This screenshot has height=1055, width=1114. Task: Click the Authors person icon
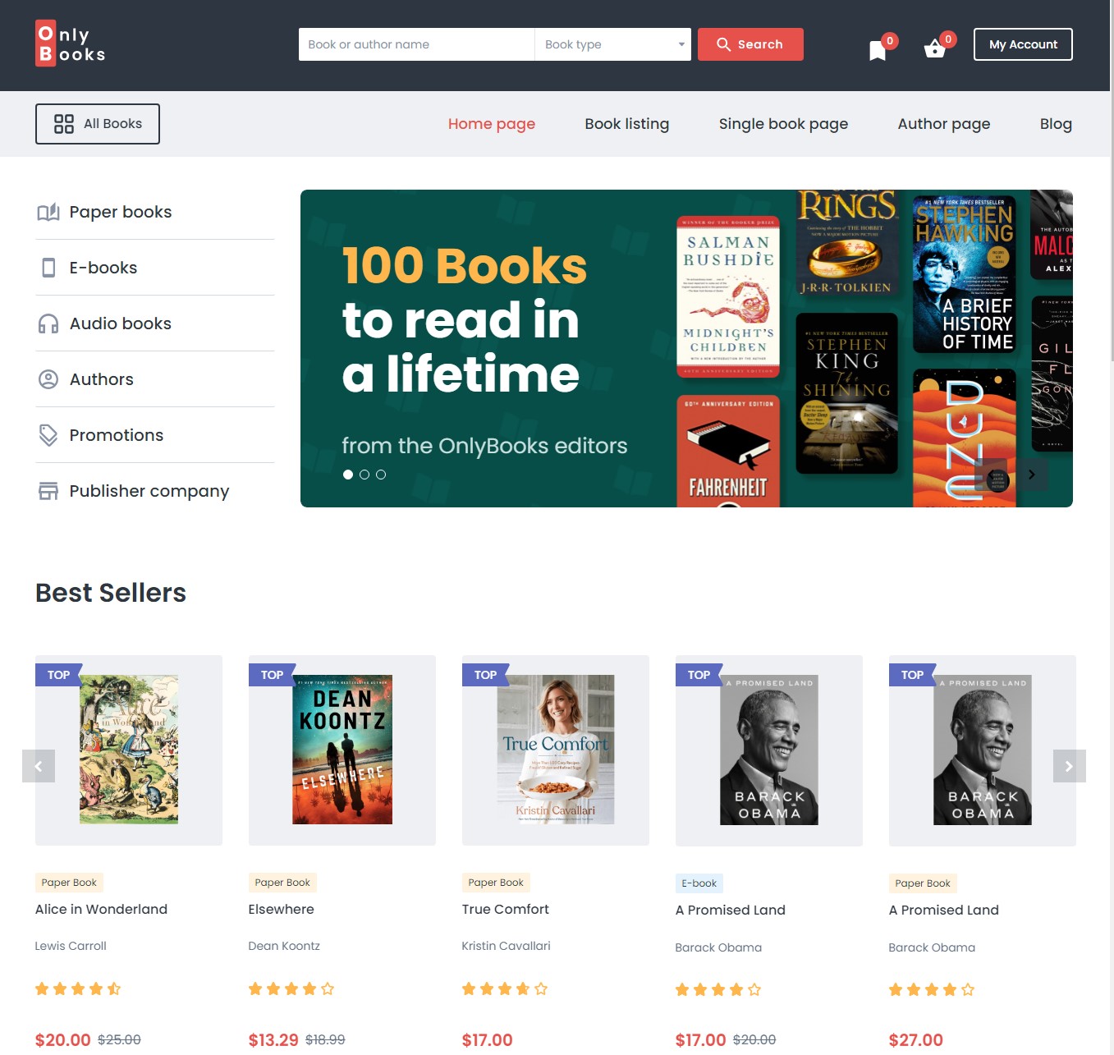point(48,379)
